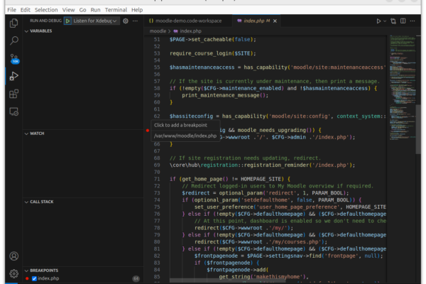Screen dimensions: 426x284
Task: Collapse the WATCH section
Action: [35, 133]
